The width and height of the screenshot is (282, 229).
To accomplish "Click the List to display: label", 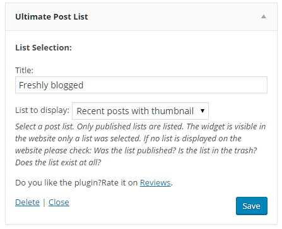I will pyautogui.click(x=42, y=110).
